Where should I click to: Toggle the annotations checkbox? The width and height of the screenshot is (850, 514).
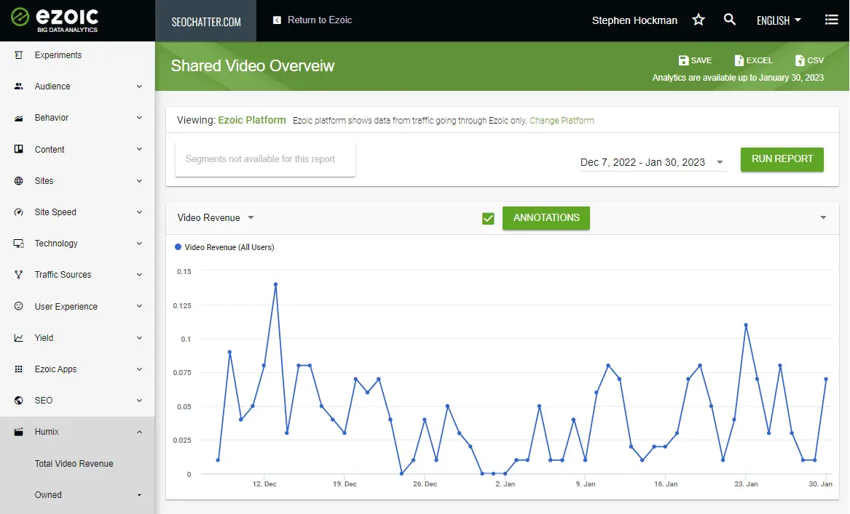pos(488,219)
